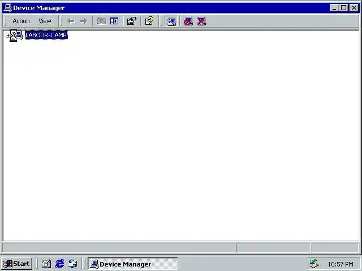Click the Back arrow toolbar button

click(x=71, y=21)
